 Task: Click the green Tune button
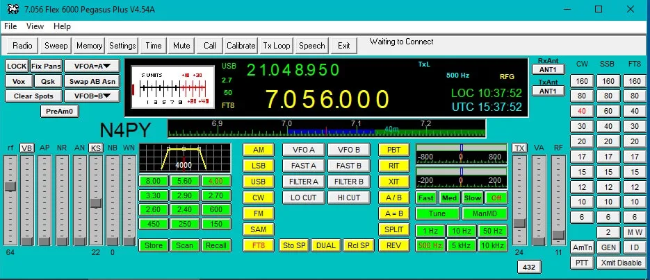click(x=437, y=213)
